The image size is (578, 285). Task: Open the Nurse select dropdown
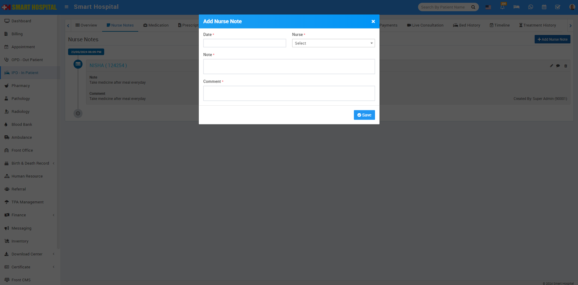click(x=333, y=43)
